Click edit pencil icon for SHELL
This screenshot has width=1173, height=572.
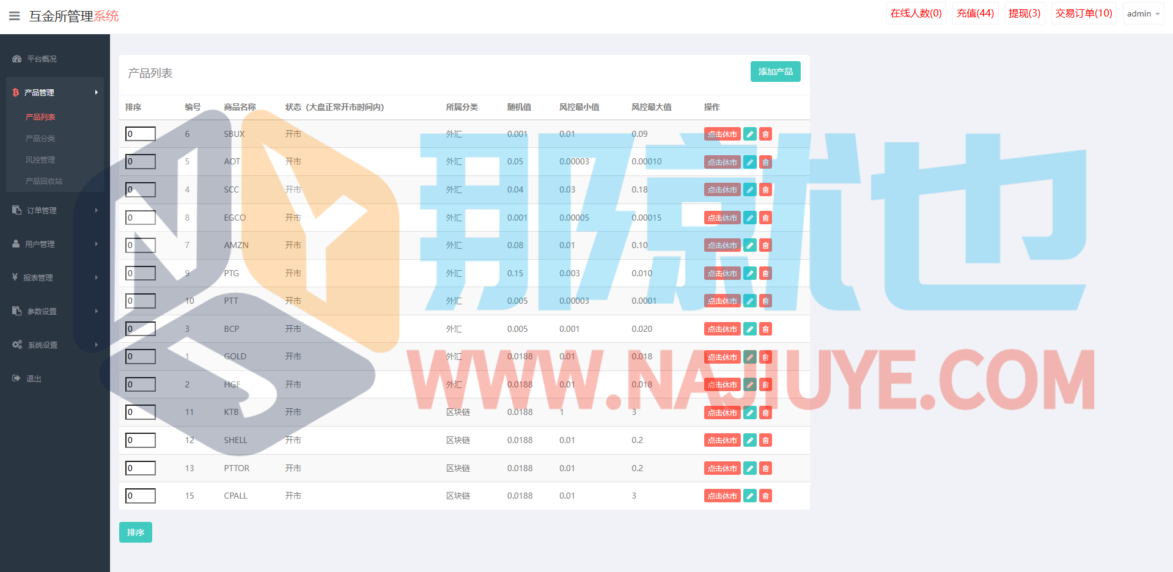[x=749, y=441]
